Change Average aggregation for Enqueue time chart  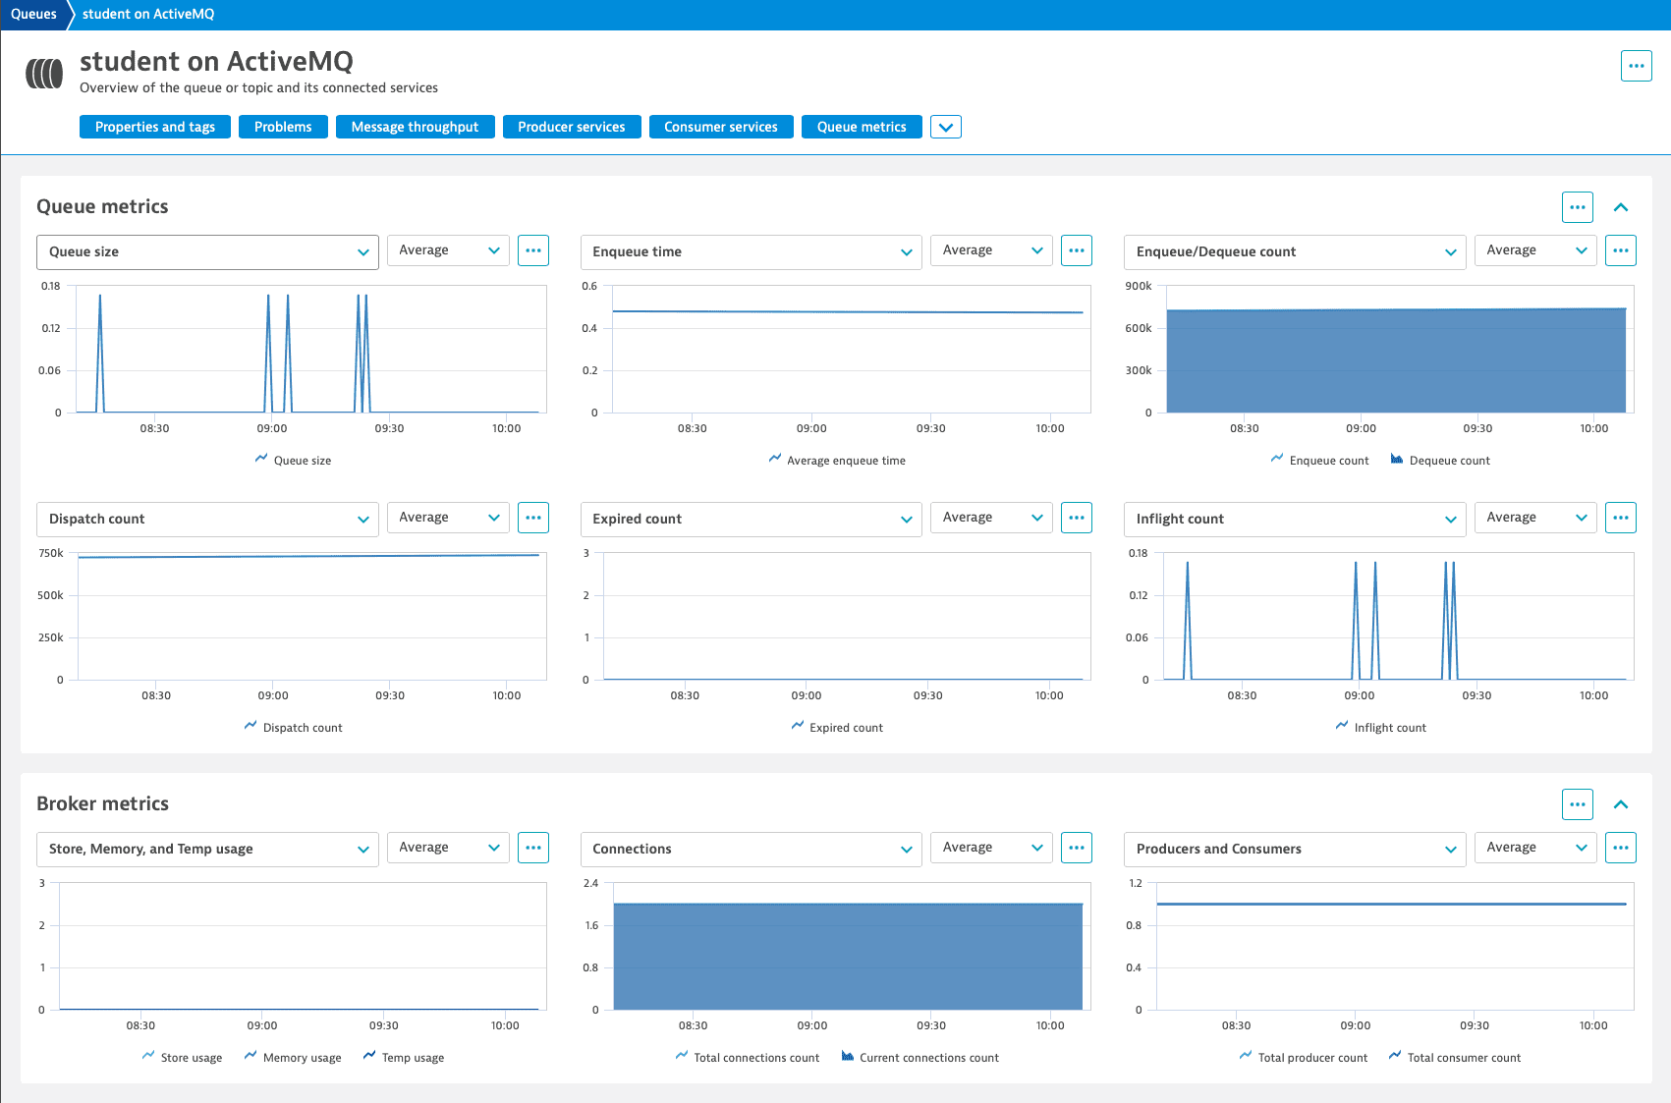(x=991, y=250)
